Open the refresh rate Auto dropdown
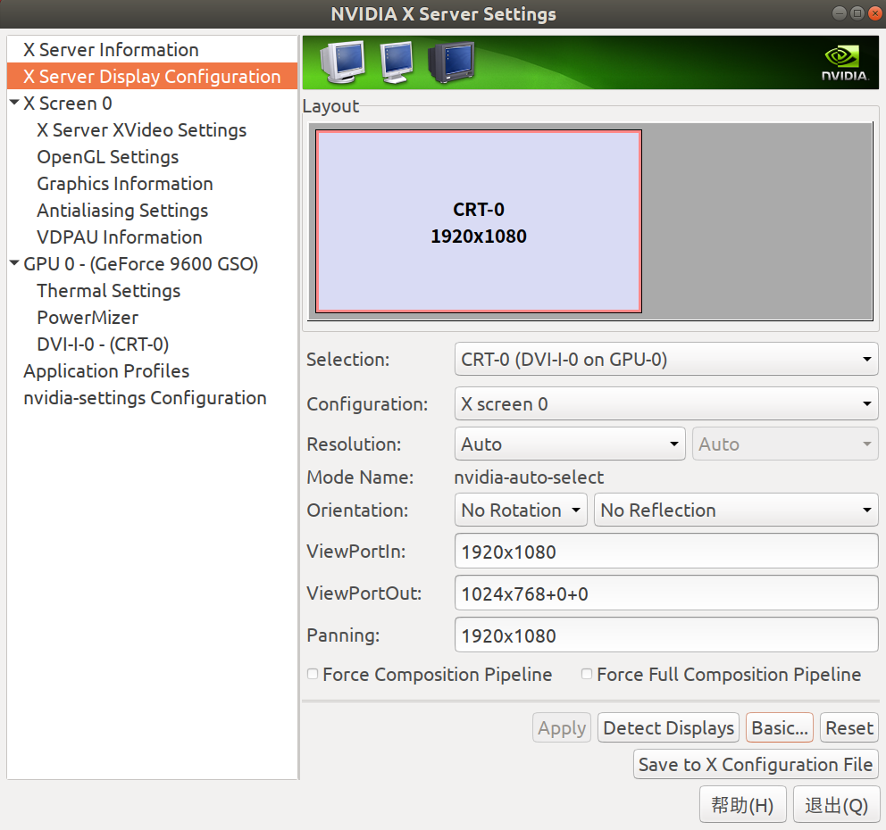The width and height of the screenshot is (886, 830). [x=785, y=444]
